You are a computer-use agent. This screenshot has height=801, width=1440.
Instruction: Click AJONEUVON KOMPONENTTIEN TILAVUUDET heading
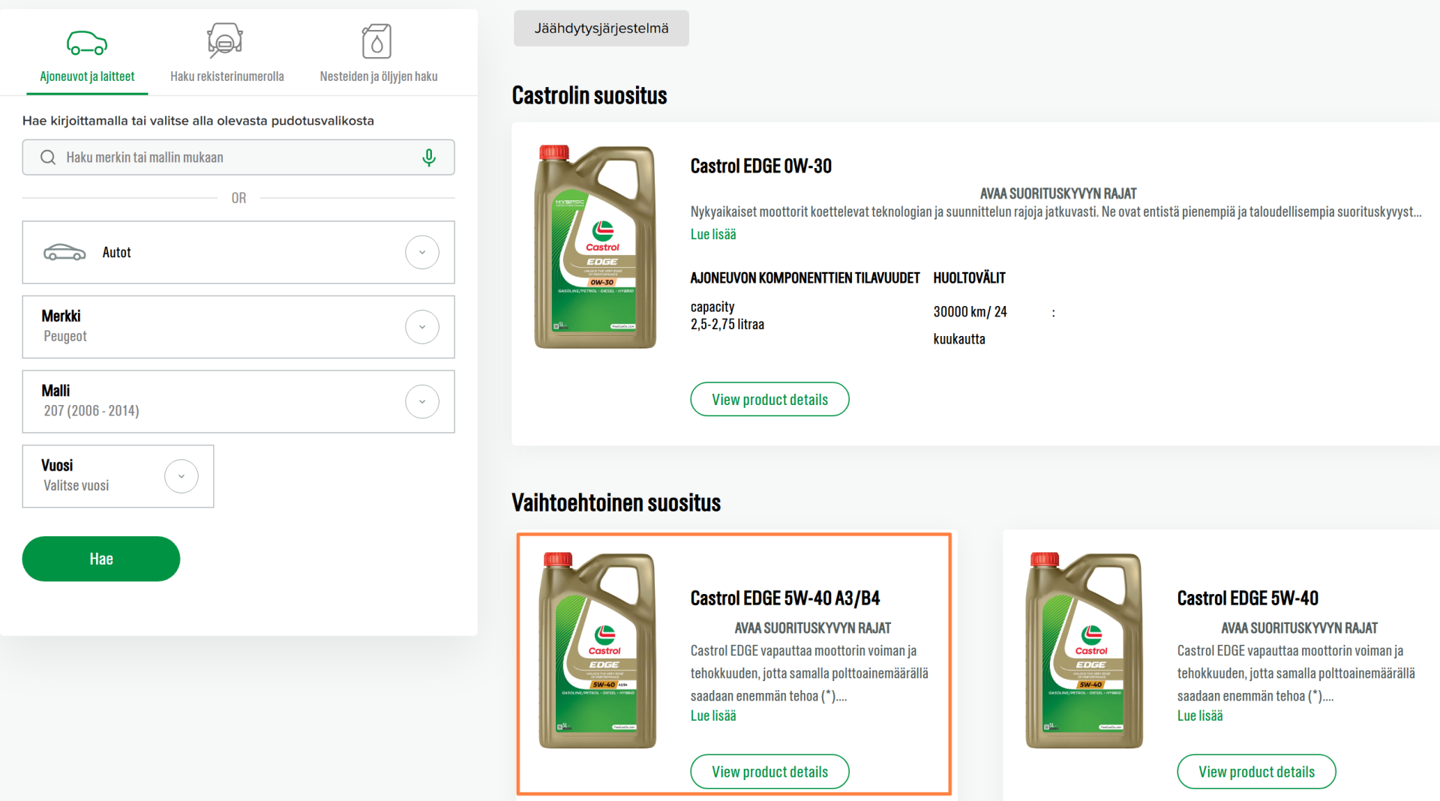805,278
